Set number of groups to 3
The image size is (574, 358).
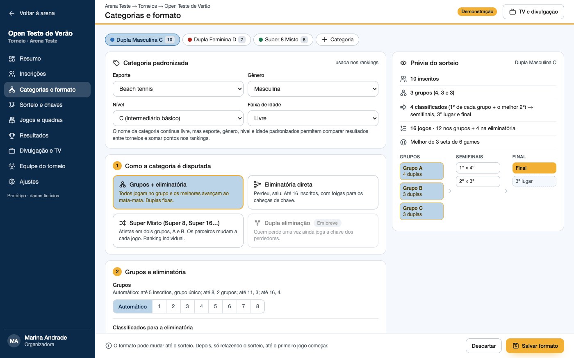(x=187, y=306)
